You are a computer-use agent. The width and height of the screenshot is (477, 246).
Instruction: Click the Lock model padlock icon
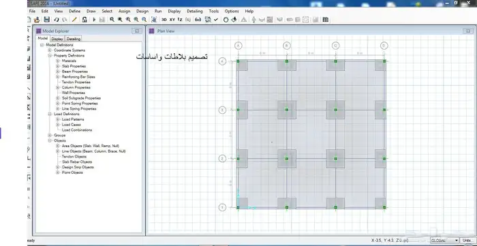pyautogui.click(x=84, y=20)
